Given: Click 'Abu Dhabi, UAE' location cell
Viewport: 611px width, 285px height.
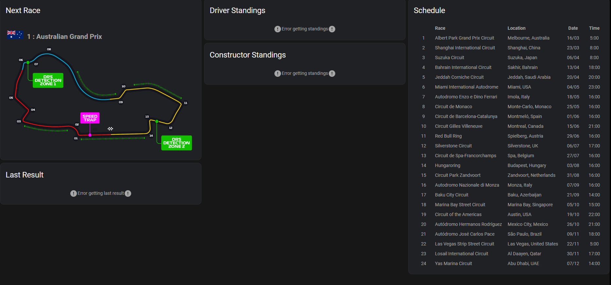Looking at the screenshot, I should (523, 263).
